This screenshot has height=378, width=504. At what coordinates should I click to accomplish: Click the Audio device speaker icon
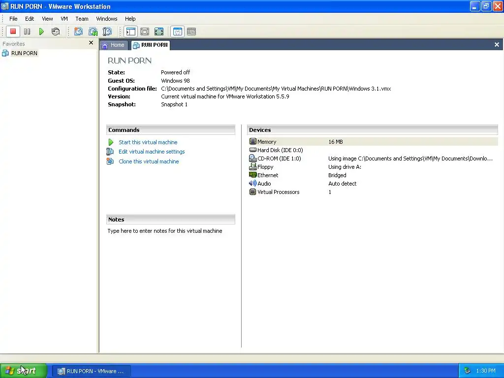[252, 183]
